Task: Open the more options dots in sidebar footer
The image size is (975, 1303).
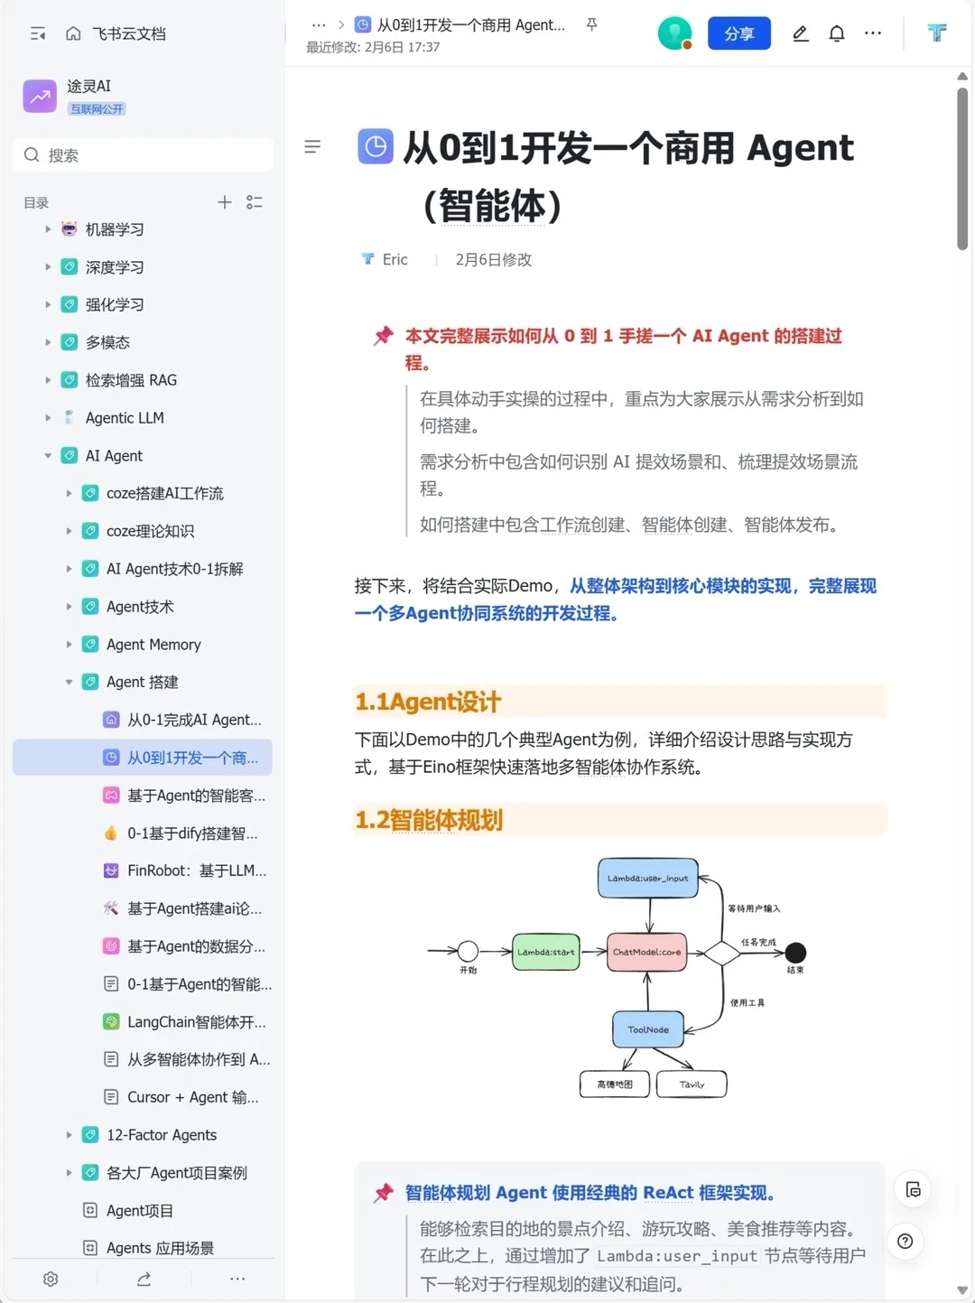Action: click(237, 1279)
